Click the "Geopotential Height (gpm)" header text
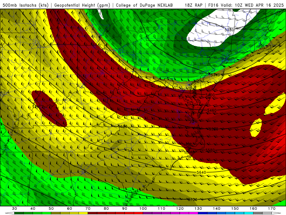The width and height of the screenshot is (286, 215). pos(82,5)
